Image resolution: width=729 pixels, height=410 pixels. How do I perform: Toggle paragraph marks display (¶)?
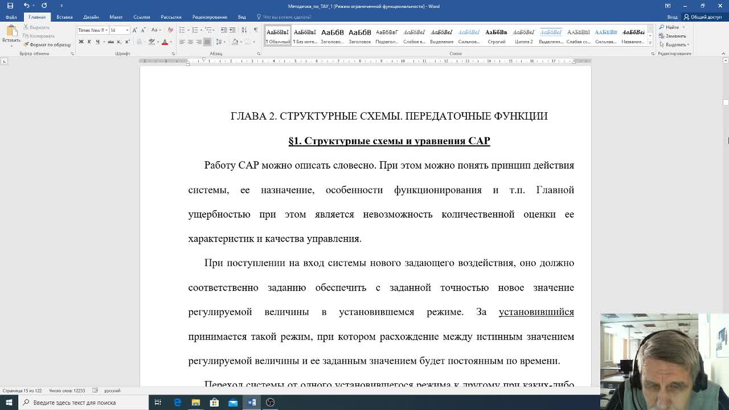click(256, 30)
